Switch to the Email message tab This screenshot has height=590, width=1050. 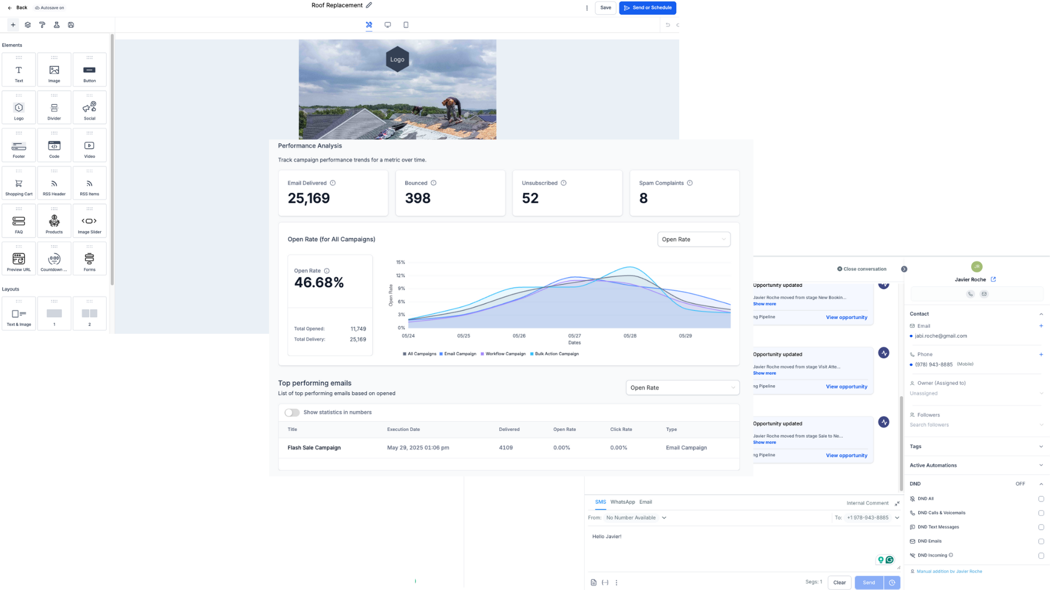coord(645,502)
